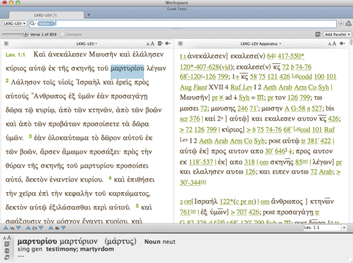Open the pane layout icon in LXXG-LEV pane
This screenshot has width=353, height=263.
pos(160,44)
